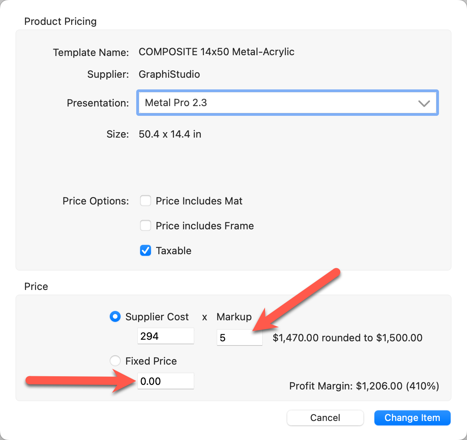Click the Presentation field label

coord(98,103)
